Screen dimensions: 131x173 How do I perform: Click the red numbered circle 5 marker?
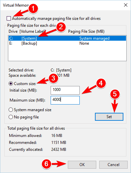click(115, 94)
